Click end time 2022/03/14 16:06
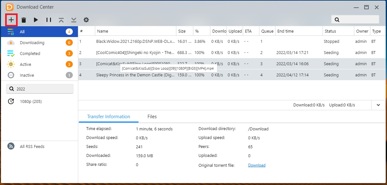This screenshot has width=387, height=185. click(292, 64)
